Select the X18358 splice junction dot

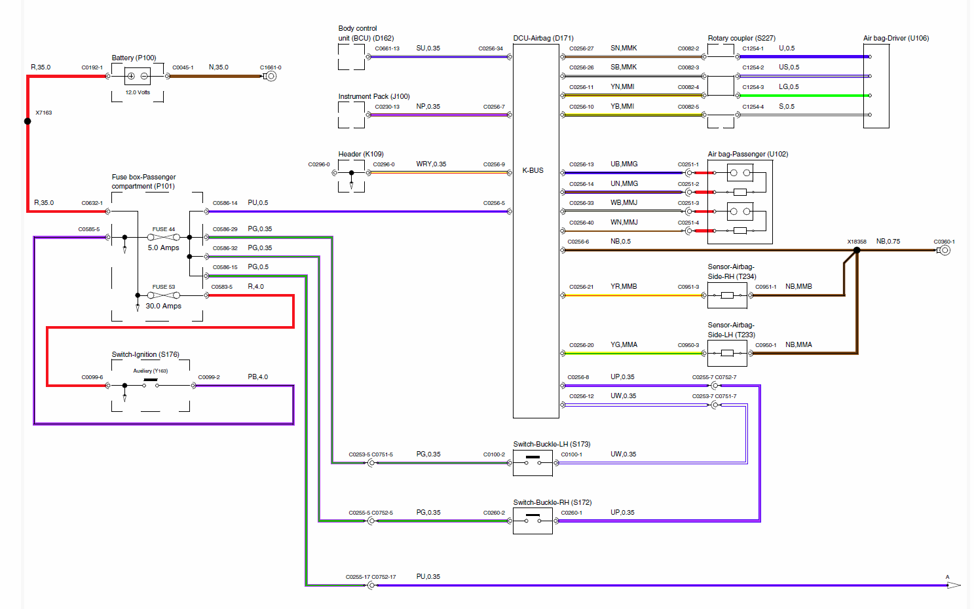(857, 250)
